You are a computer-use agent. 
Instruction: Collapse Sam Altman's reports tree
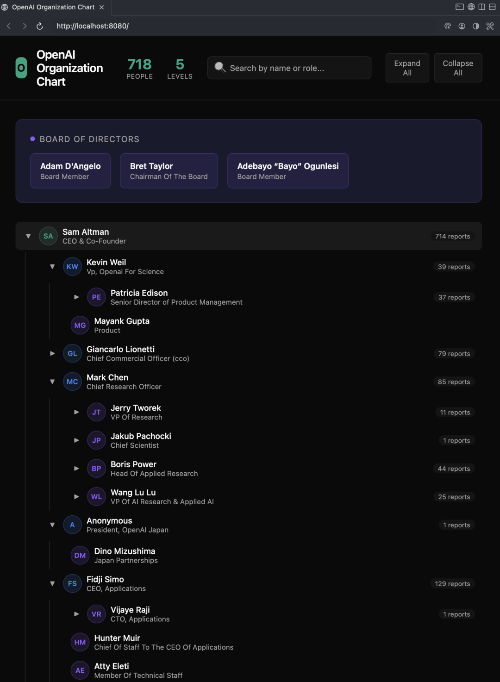click(28, 236)
